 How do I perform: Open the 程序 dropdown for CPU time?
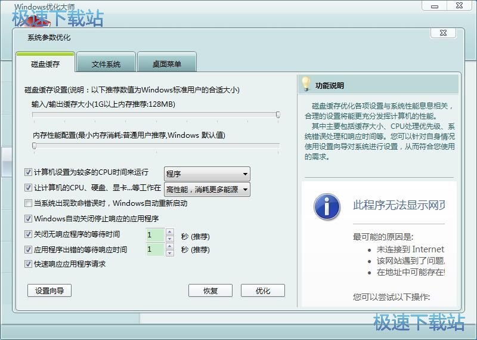[207, 174]
